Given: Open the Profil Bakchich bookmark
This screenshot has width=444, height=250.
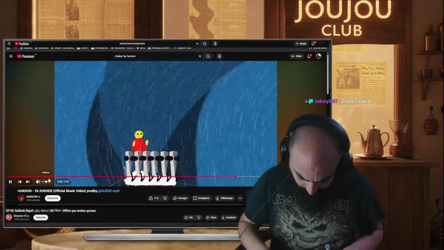Looking at the screenshot, I should coord(100,48).
